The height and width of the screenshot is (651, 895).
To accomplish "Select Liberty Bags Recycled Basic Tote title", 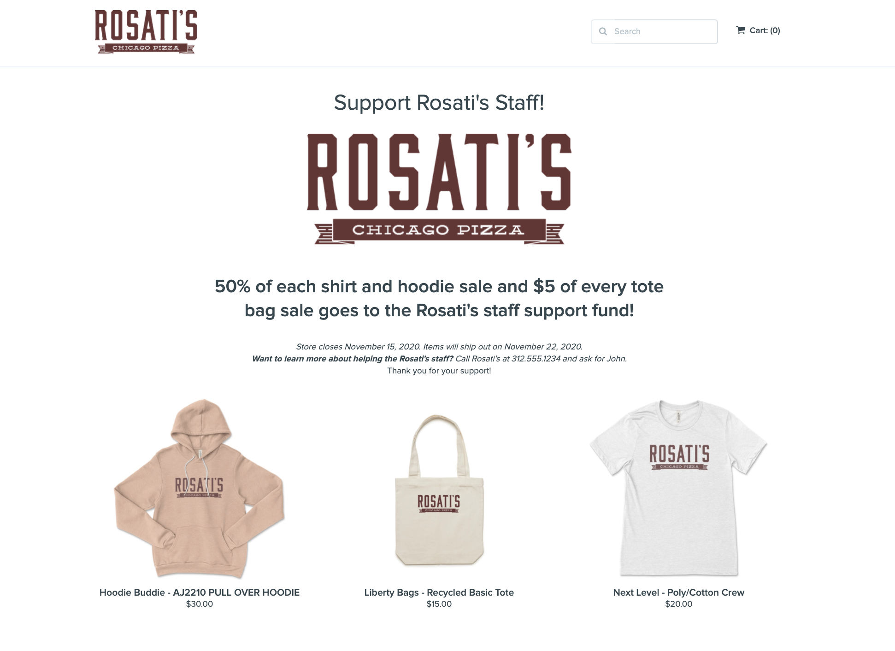I will click(x=439, y=592).
